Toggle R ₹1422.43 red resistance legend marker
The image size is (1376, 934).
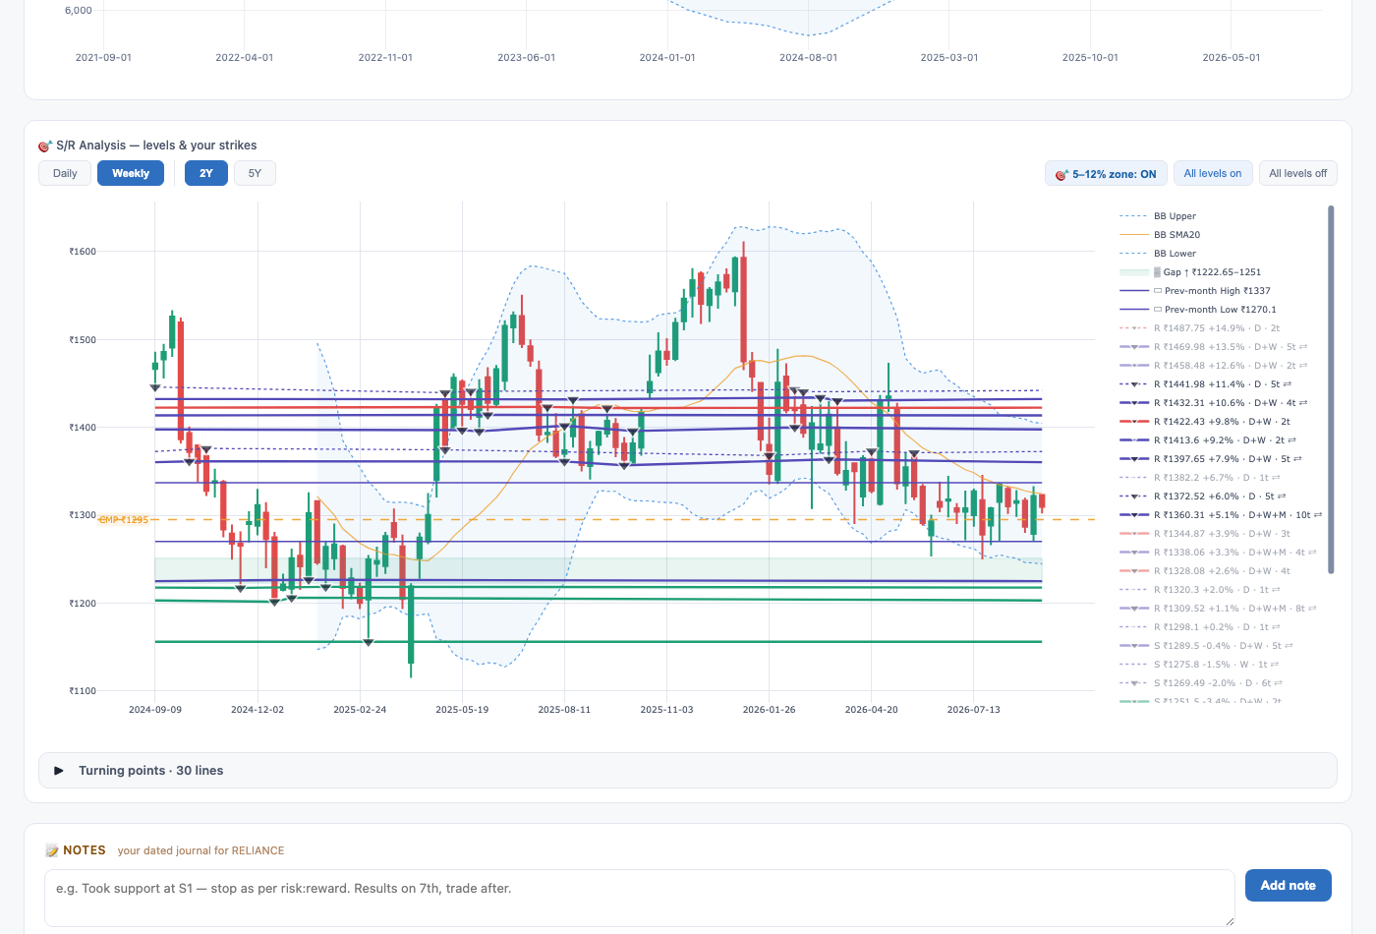tap(1133, 422)
